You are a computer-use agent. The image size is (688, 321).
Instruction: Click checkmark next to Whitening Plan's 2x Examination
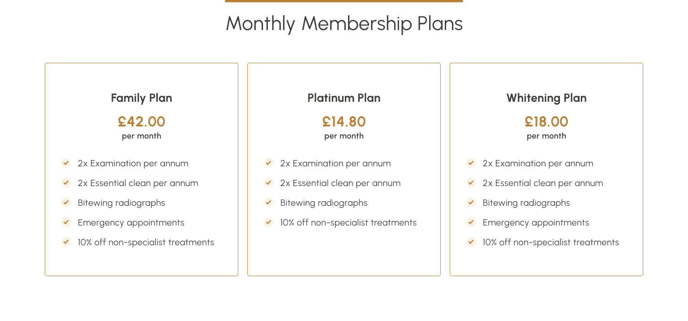pyautogui.click(x=471, y=163)
